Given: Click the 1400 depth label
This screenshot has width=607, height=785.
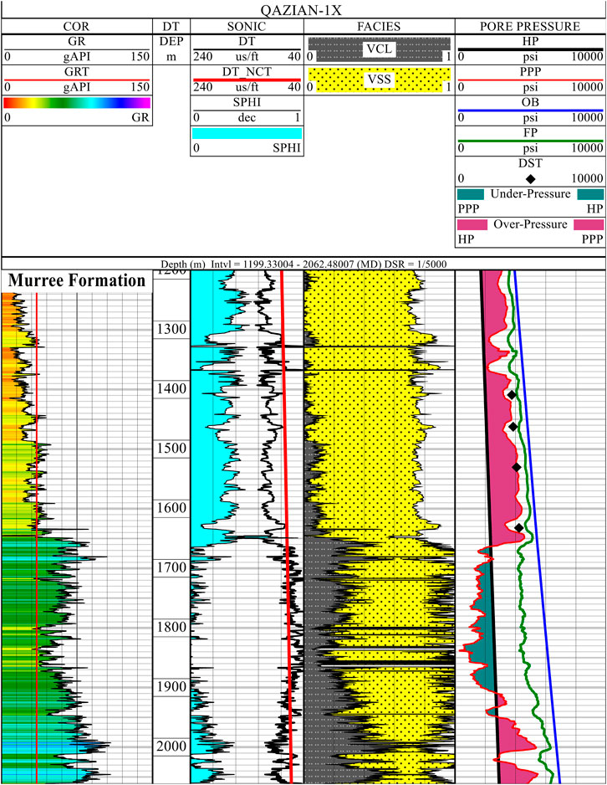Looking at the screenshot, I should [x=171, y=388].
